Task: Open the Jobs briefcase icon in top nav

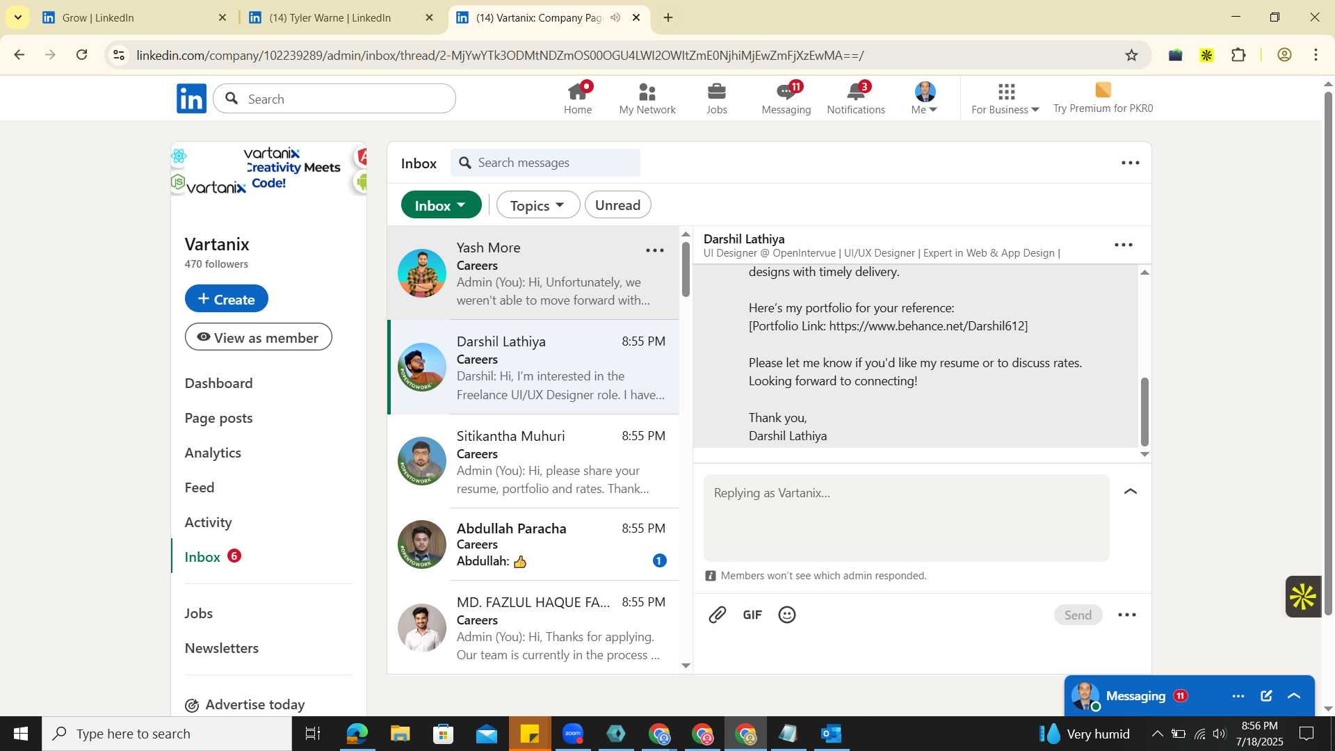Action: (x=716, y=98)
